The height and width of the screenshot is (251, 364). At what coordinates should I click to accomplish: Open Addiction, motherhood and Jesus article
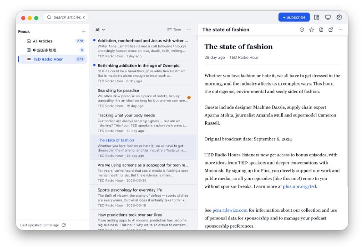[x=143, y=48]
